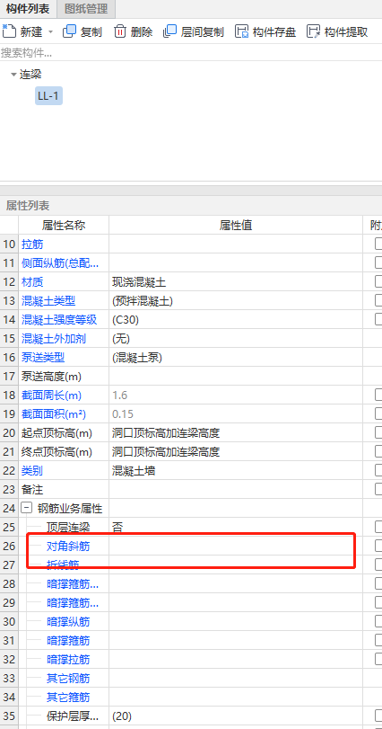This screenshot has height=729, width=382.
Task: Tick the 附加 checkbox for 起点顶标高
Action: coord(378,432)
